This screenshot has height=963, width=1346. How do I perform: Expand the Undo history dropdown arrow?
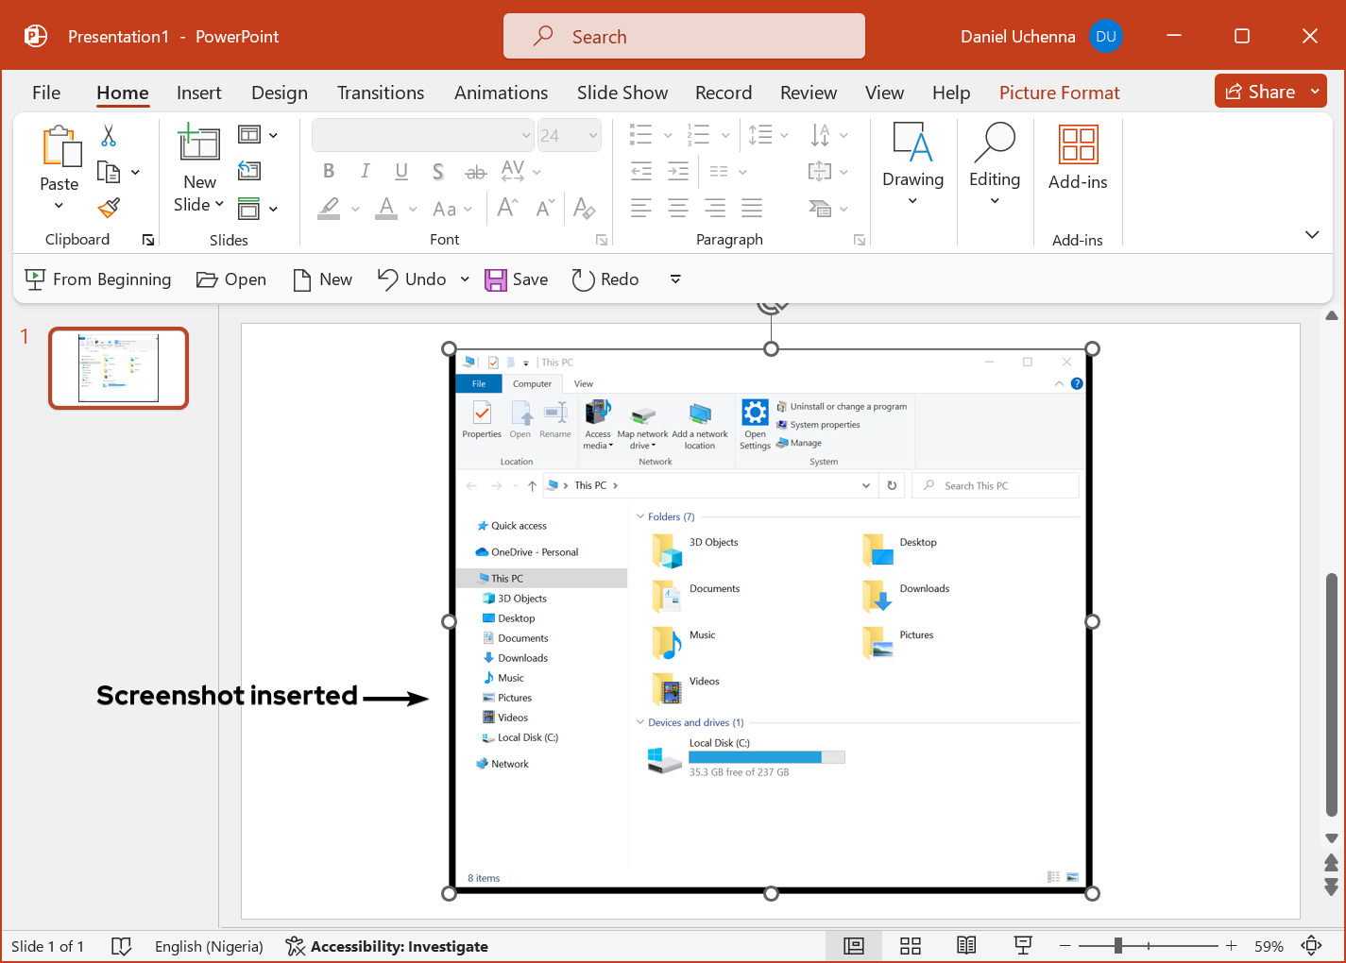pyautogui.click(x=465, y=279)
